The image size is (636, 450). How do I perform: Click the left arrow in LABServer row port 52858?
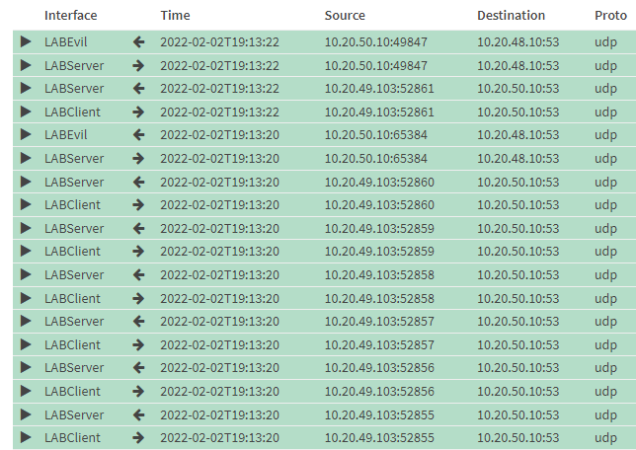coord(138,275)
